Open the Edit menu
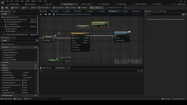Viewport: 187px width, 105px height. click(12, 1)
